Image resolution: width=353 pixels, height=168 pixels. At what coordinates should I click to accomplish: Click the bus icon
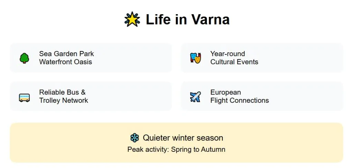click(24, 97)
